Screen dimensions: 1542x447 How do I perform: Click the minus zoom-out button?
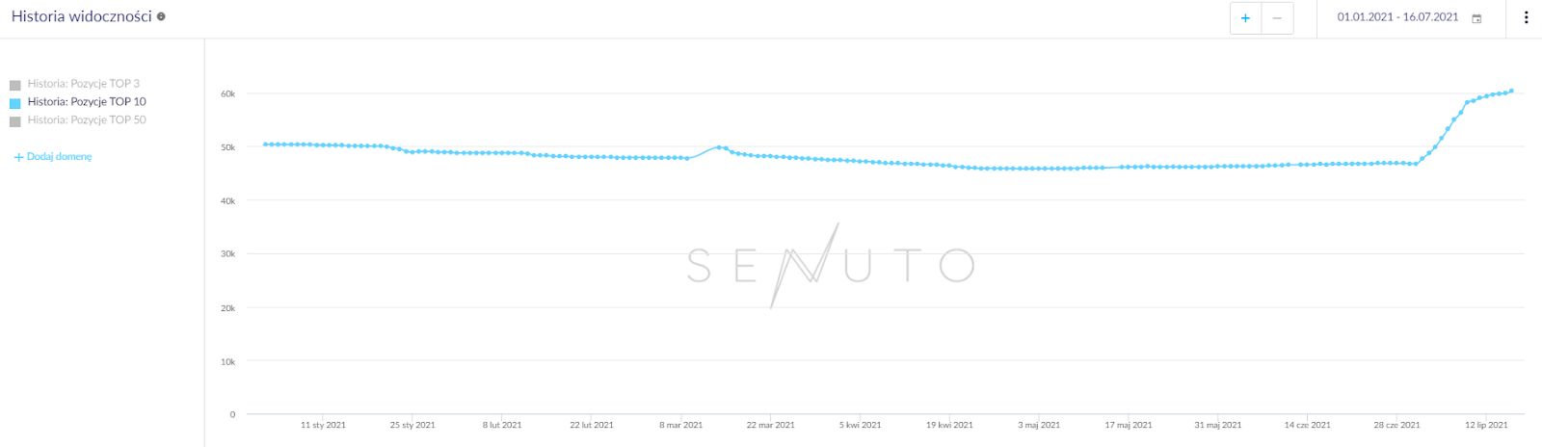point(1277,18)
